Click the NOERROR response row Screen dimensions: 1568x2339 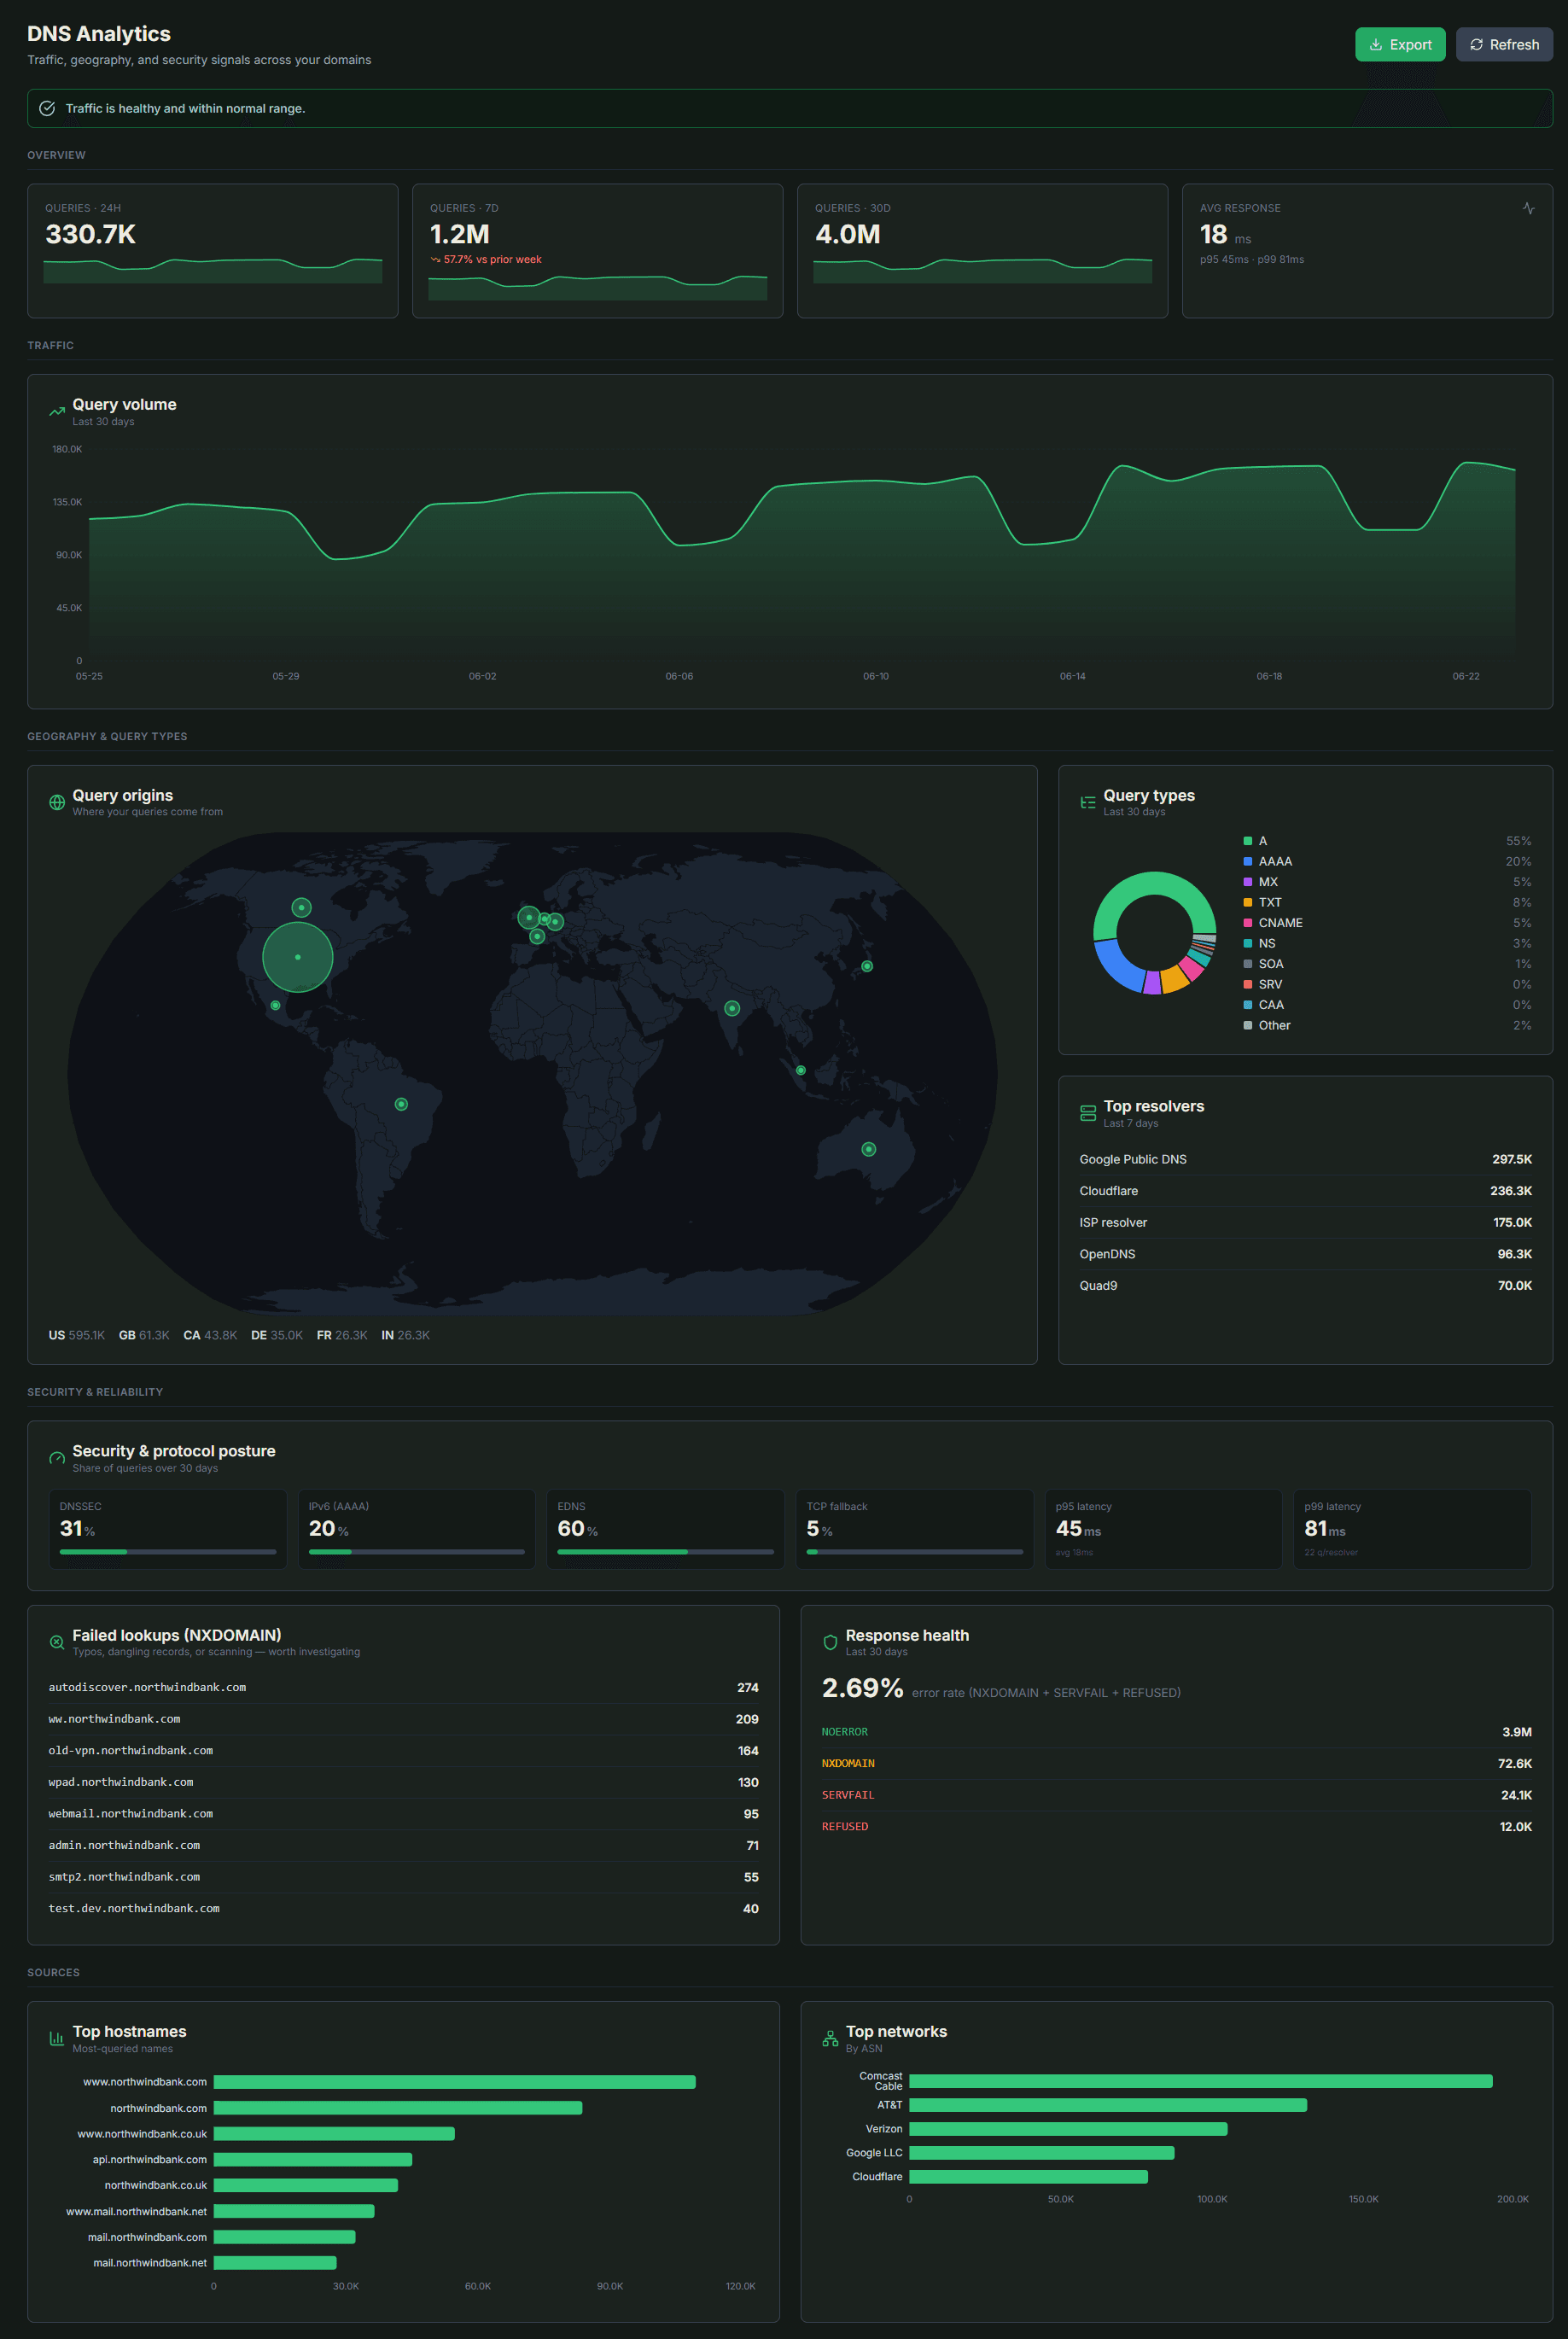1176,1732
